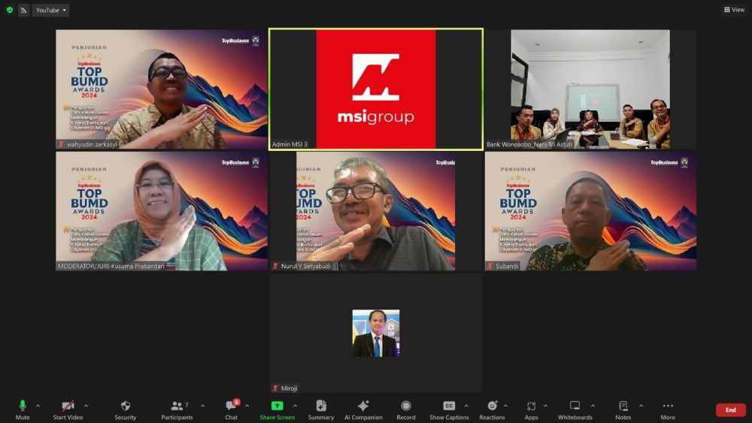Open the Reactions picker
The height and width of the screenshot is (423, 752).
492,409
